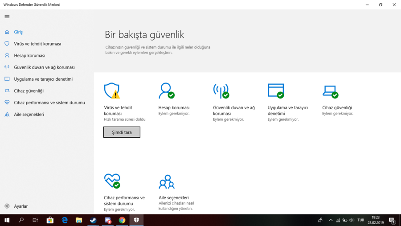This screenshot has height=226, width=401.
Task: Click the fifth pinned taskbar app with red badge
Action: coord(108,220)
